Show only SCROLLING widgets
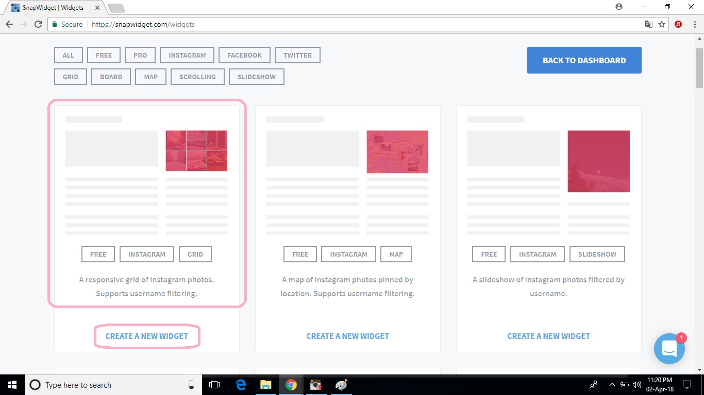The width and height of the screenshot is (704, 395). (197, 77)
